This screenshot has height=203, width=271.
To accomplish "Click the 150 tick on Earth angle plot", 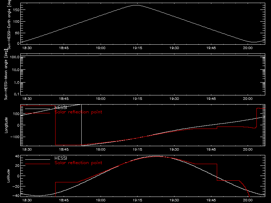I will point(16,10).
